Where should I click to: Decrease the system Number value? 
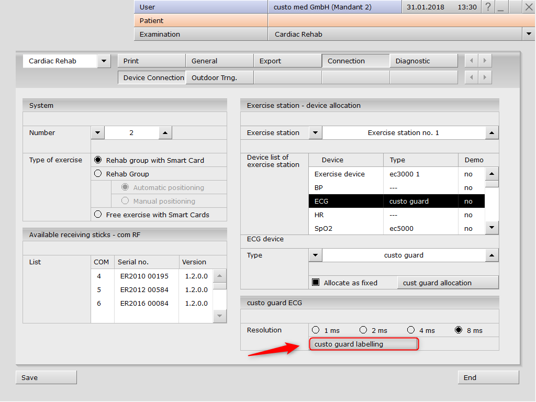98,132
